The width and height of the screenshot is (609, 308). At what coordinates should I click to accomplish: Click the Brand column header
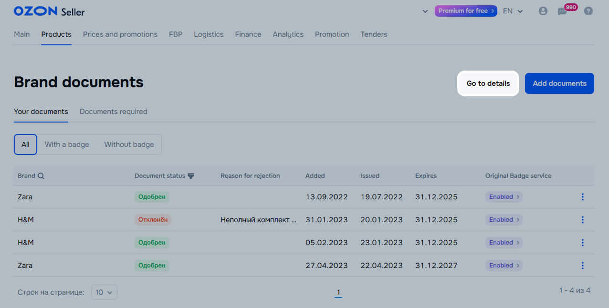[26, 176]
